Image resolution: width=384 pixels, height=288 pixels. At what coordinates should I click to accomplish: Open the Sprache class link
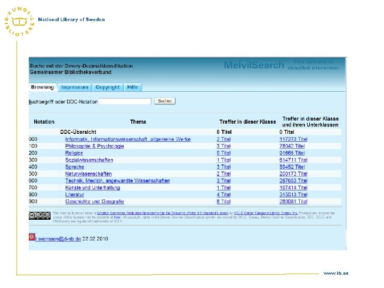75,167
